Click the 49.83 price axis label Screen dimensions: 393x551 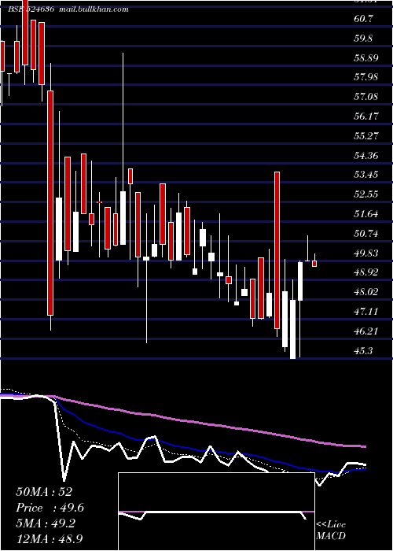click(x=366, y=253)
